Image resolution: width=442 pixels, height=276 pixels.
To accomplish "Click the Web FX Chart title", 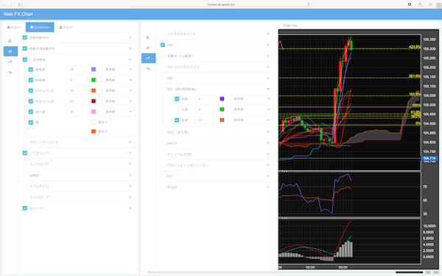I will coord(18,14).
